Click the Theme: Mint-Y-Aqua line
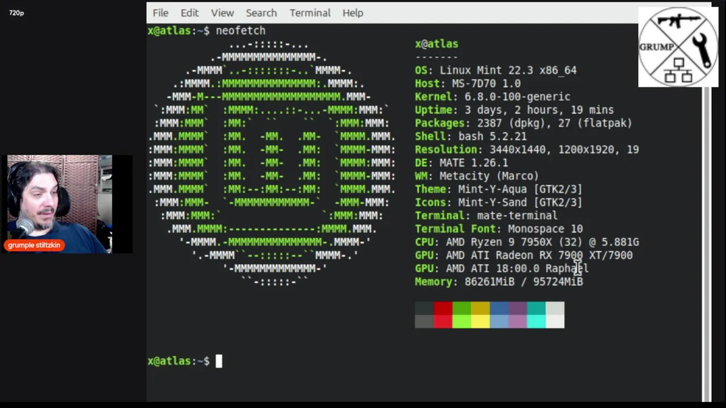Image resolution: width=726 pixels, height=408 pixels. point(499,189)
